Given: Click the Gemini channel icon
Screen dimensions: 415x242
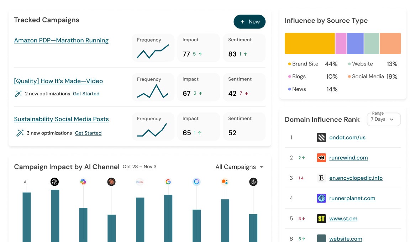Looking at the screenshot, I should 140,181.
